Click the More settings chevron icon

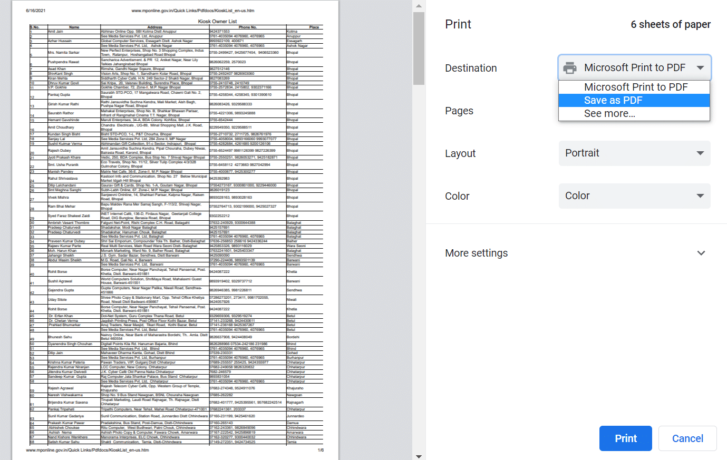(701, 253)
